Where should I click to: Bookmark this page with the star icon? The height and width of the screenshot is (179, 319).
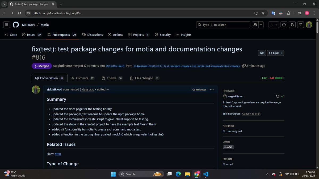point(263,13)
